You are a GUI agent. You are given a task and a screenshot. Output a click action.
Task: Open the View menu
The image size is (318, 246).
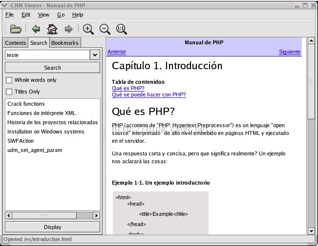tap(43, 15)
